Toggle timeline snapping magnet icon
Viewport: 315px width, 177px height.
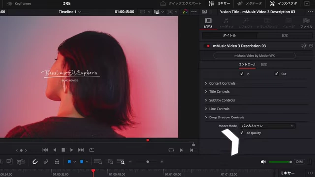tap(35, 162)
